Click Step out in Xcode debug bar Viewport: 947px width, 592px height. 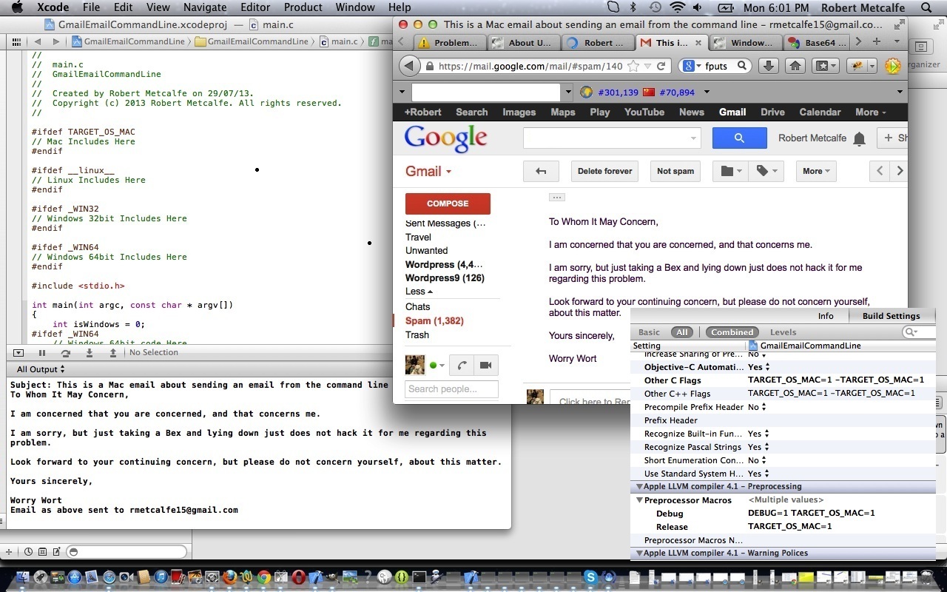point(113,353)
